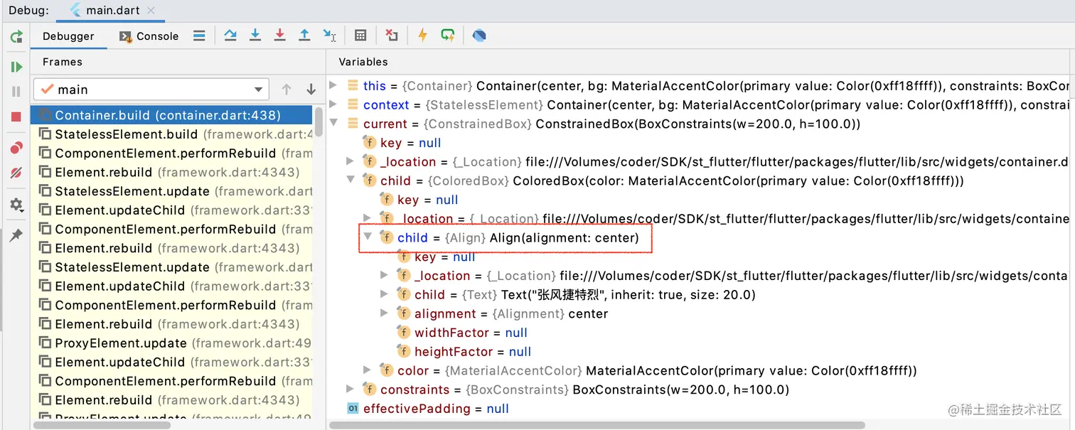Click the context variable list icon

pyautogui.click(x=353, y=104)
